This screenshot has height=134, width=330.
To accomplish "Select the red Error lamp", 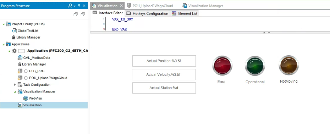I will pyautogui.click(x=222, y=66).
